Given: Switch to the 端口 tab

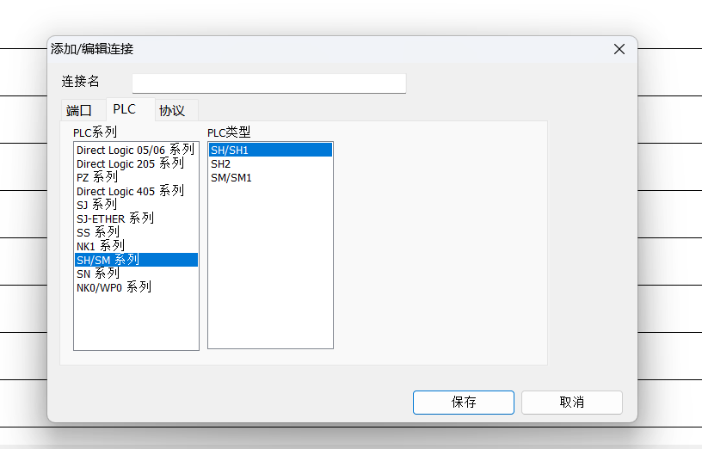Looking at the screenshot, I should click(x=79, y=111).
